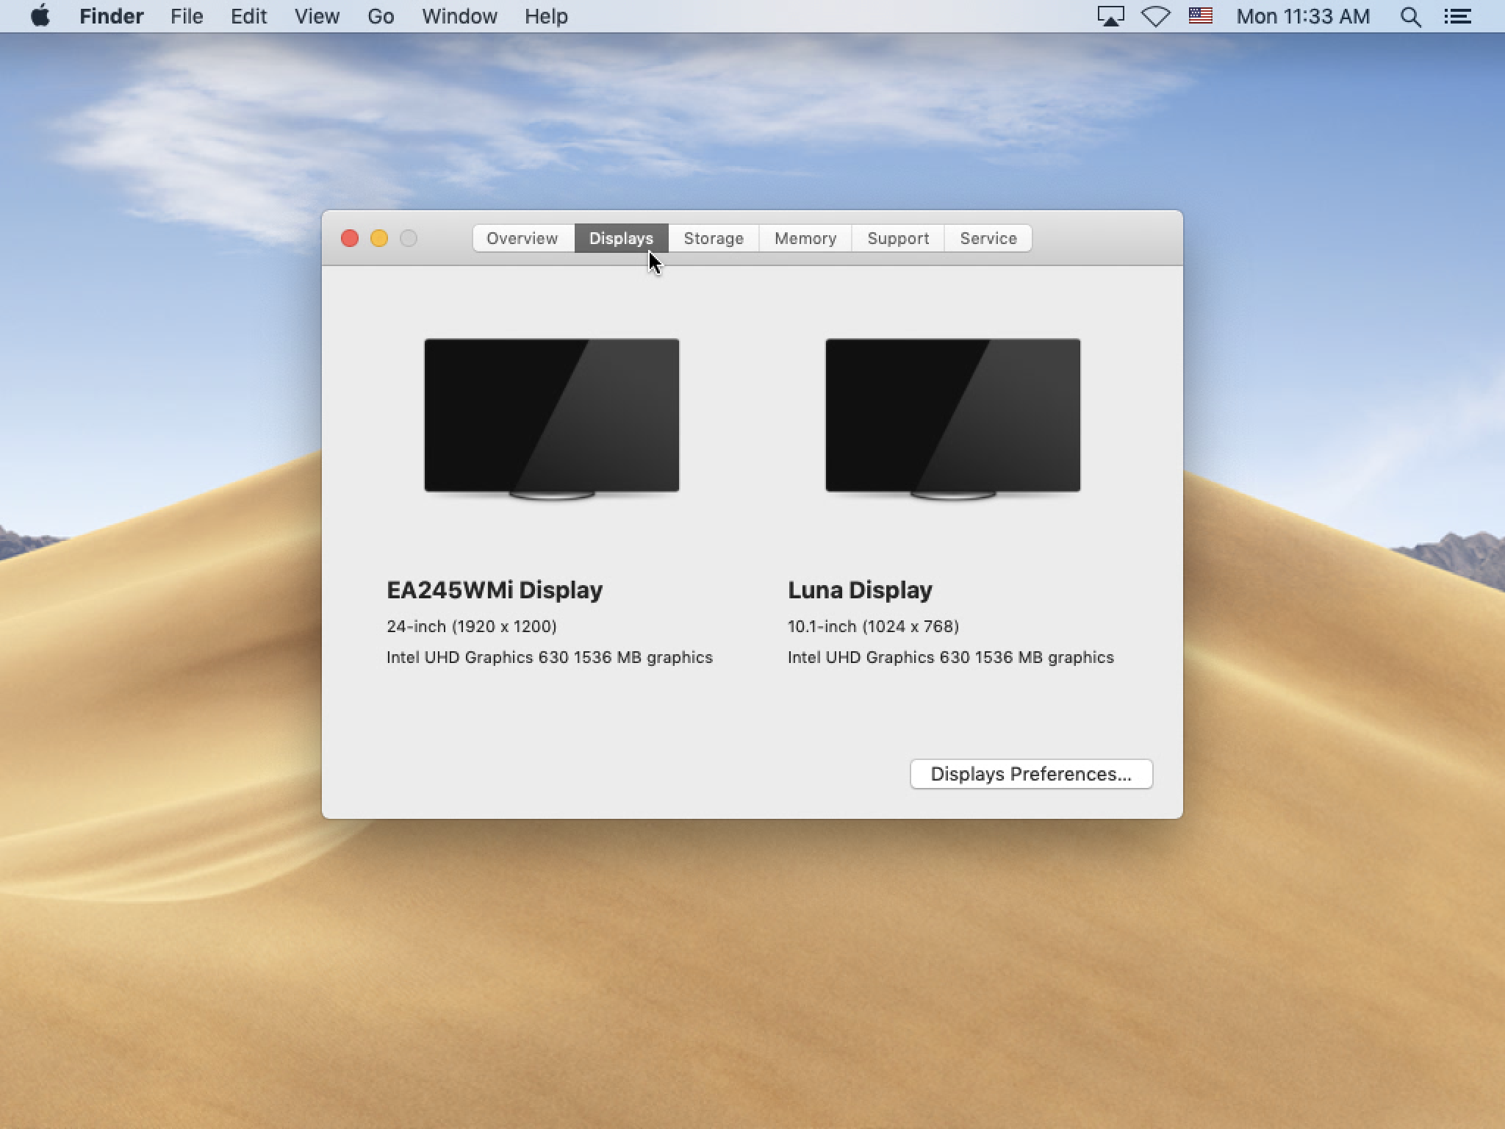Select the Luna Display monitor image
Image resolution: width=1505 pixels, height=1129 pixels.
click(953, 419)
